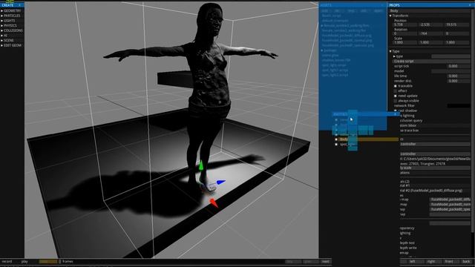This screenshot has width=475, height=267.
Task: Click the Create script button
Action: click(431, 61)
